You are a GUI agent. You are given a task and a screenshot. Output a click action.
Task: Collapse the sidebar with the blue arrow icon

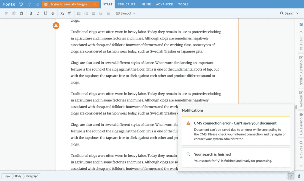[x=301, y=24]
